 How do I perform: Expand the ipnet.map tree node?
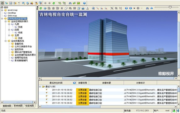click(x=2, y=10)
